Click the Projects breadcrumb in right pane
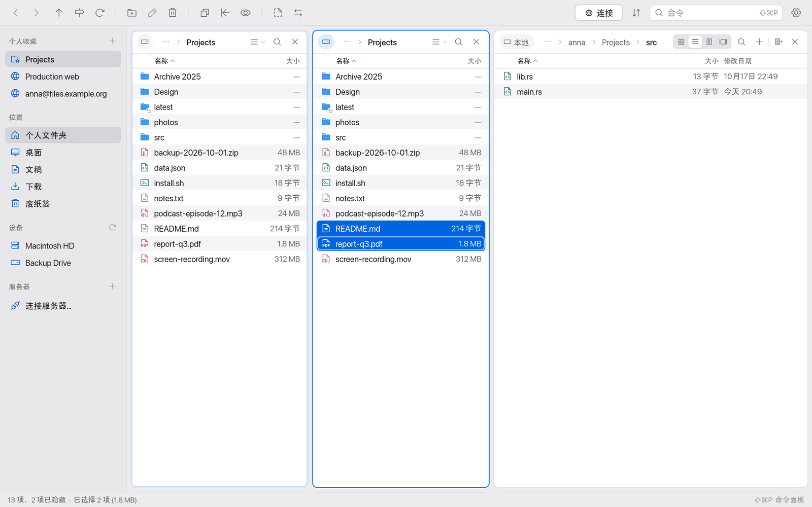 pyautogui.click(x=616, y=43)
